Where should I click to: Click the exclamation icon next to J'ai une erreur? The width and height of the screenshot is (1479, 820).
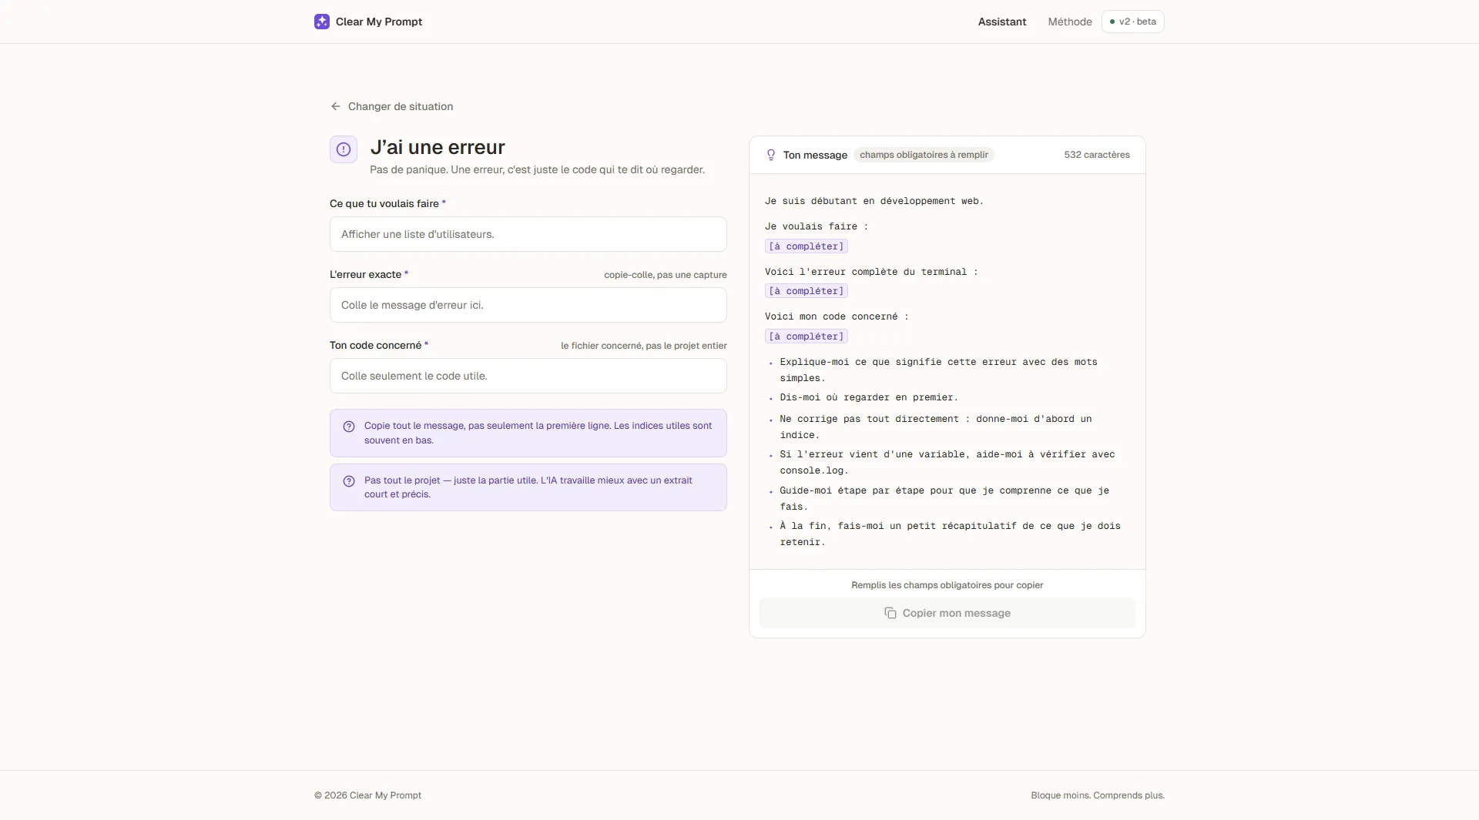(x=344, y=149)
